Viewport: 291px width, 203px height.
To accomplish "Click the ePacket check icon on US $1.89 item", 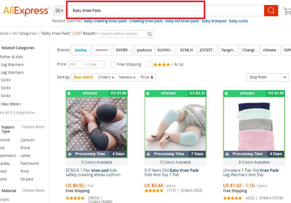I will [x=69, y=93].
